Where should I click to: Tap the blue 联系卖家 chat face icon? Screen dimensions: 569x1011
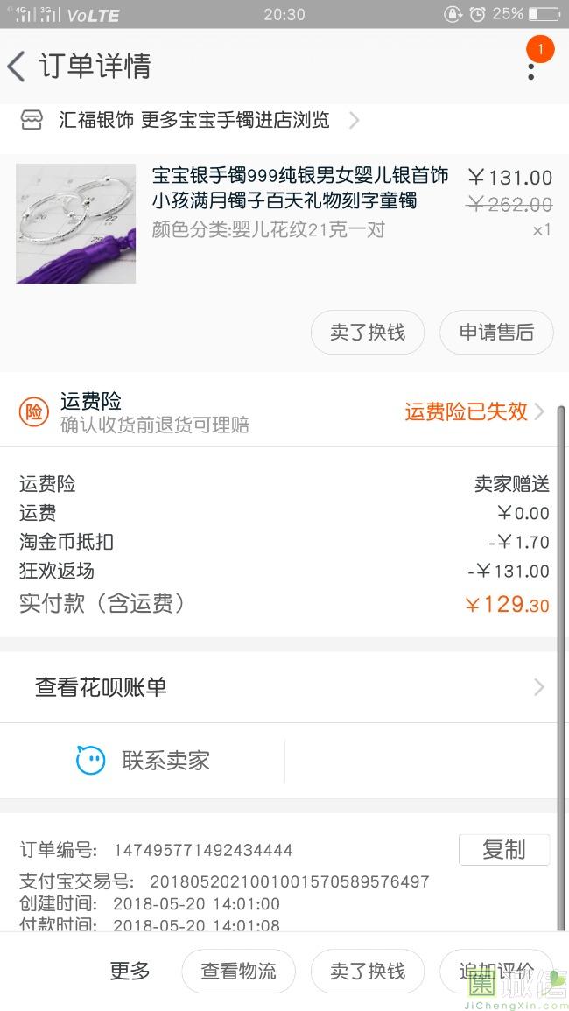coord(90,760)
